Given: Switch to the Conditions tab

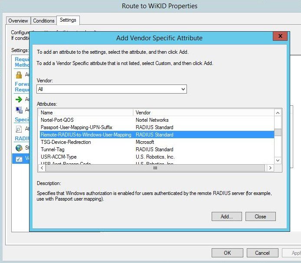Looking at the screenshot, I should click(x=44, y=21).
